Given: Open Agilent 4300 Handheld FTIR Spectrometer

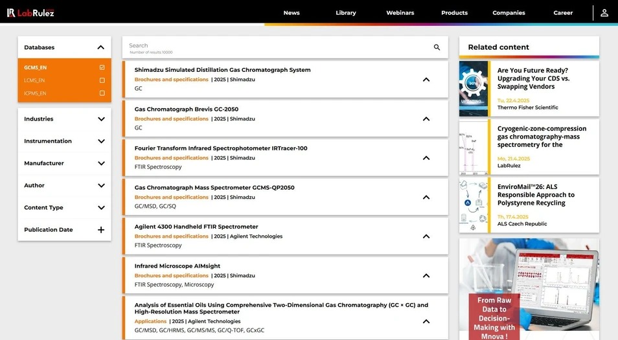Looking at the screenshot, I should click(x=196, y=227).
